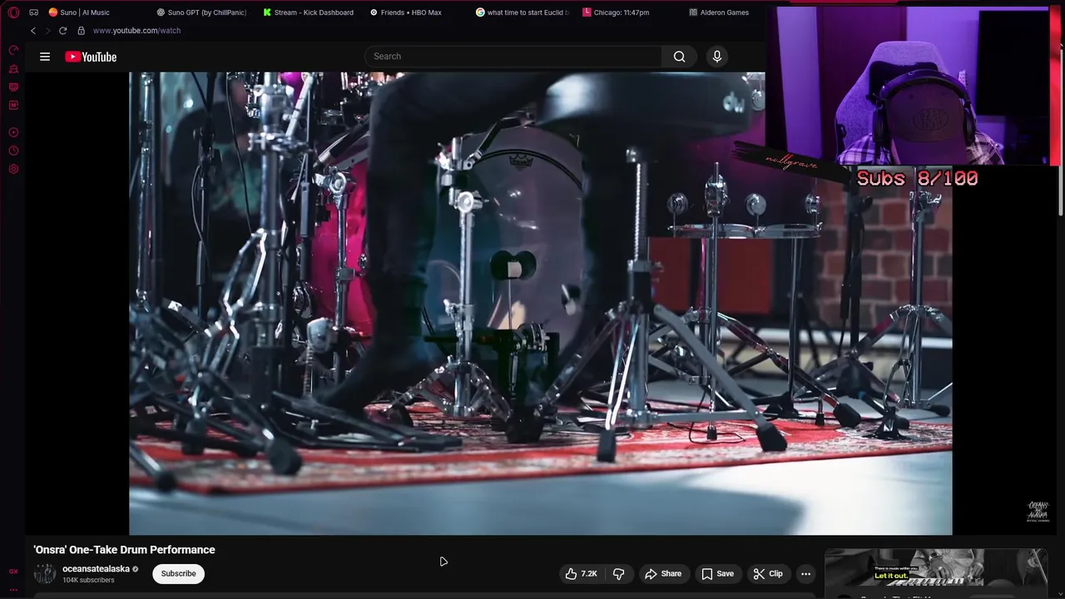Screen dimensions: 1065x599
Task: Save the video to a playlist
Action: 717,573
